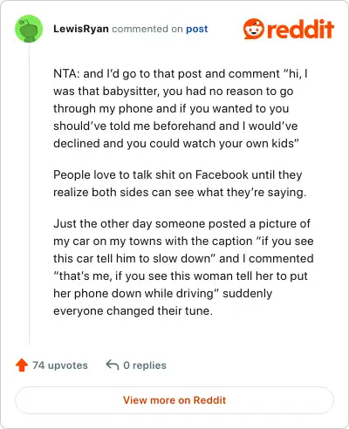The width and height of the screenshot is (349, 429).
Task: Click the "View more on Reddit" button
Action: click(x=174, y=400)
